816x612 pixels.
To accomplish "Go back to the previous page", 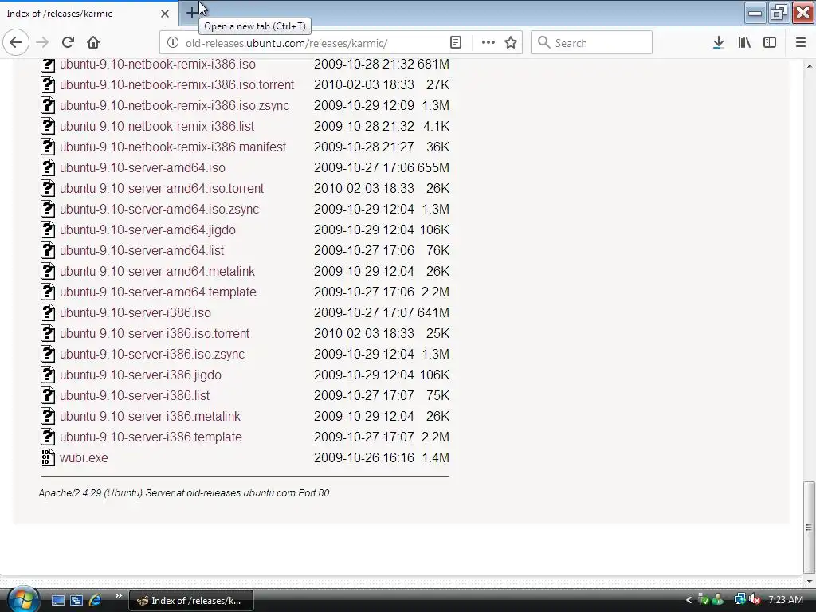I will tap(16, 43).
